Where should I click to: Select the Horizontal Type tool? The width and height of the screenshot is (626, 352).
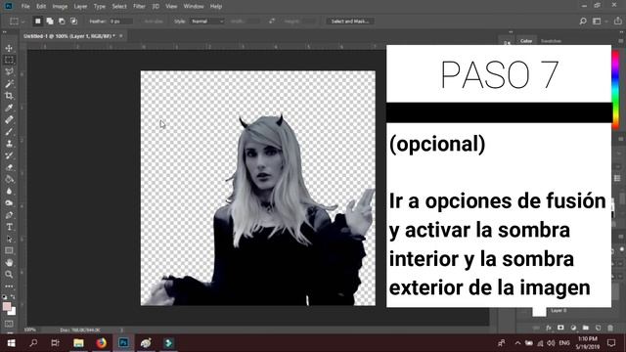(x=9, y=227)
